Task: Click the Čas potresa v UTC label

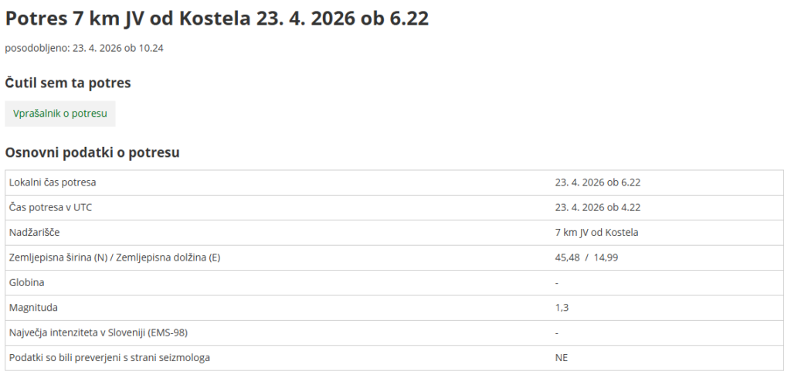Action: coord(50,207)
